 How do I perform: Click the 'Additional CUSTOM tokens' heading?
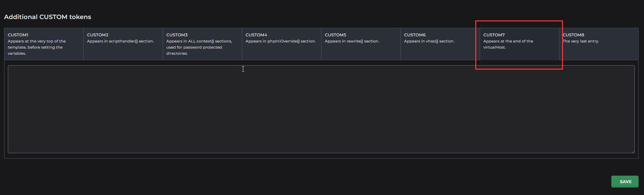coord(48,17)
